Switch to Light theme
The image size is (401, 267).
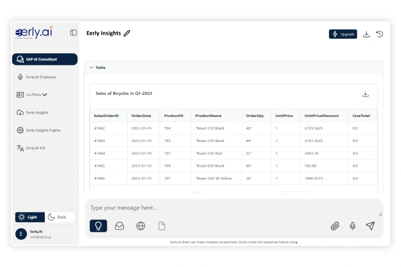tap(30, 217)
